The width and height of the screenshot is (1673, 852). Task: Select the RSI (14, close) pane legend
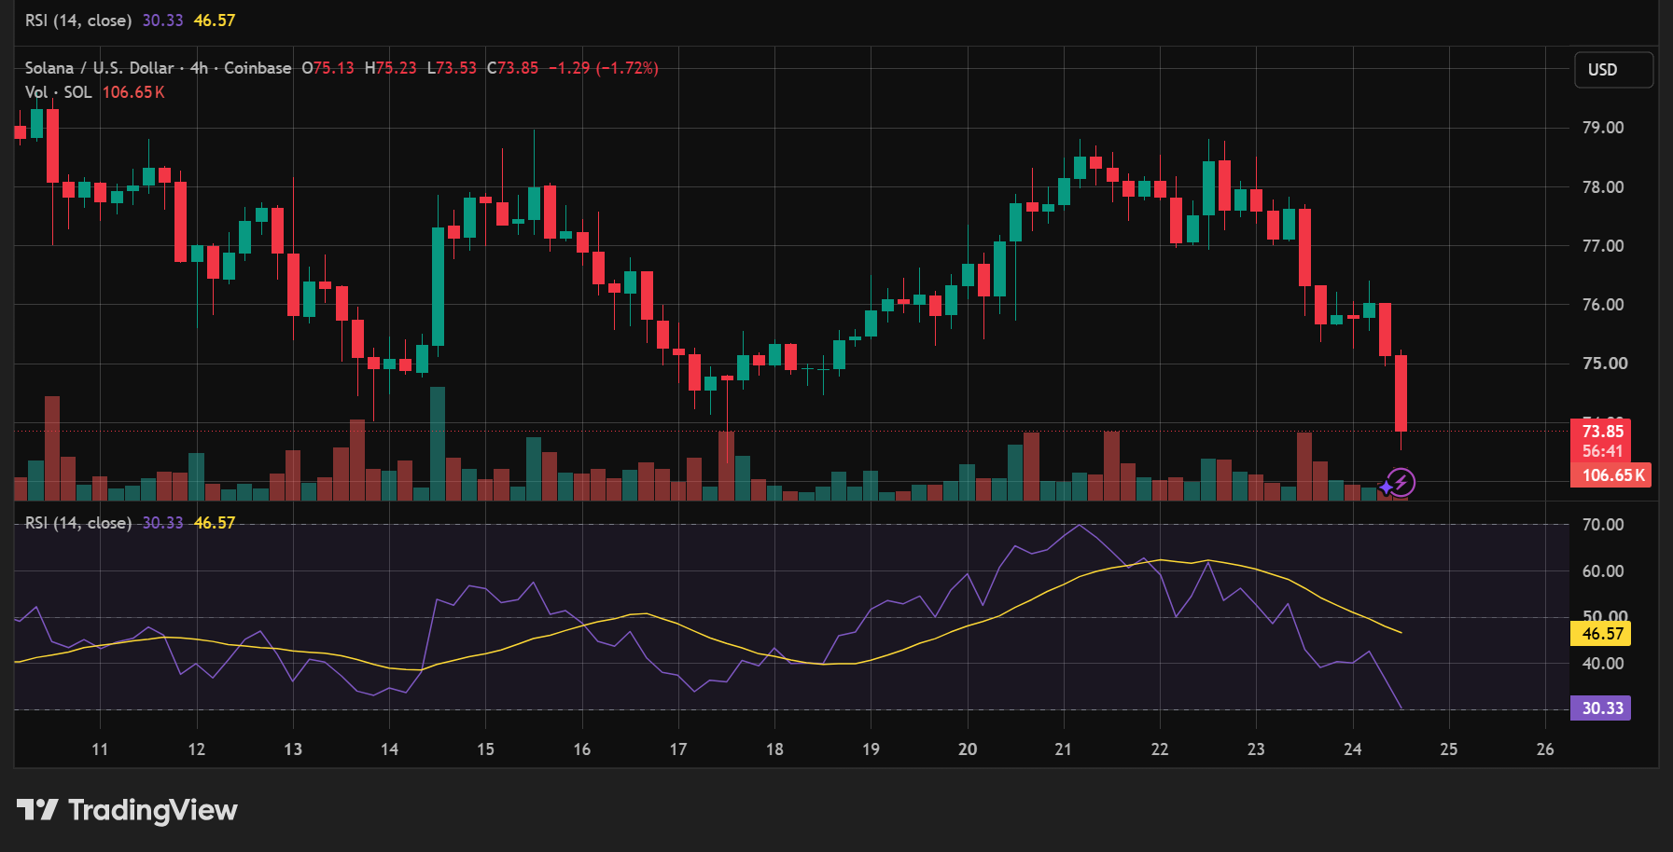(x=78, y=523)
